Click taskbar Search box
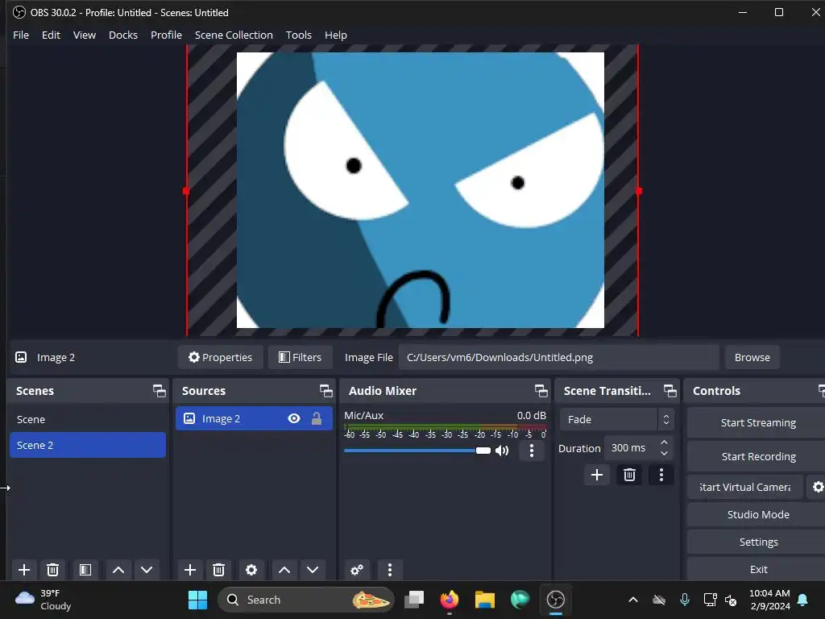This screenshot has height=619, width=825. [305, 600]
